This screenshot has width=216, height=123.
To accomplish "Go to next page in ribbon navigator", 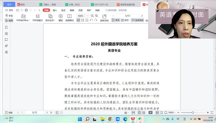I will pyautogui.click(x=142, y=16).
